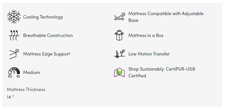The image size is (226, 109).
Task: Click the snowflake Cooling Technology icon
Action: click(14, 17)
